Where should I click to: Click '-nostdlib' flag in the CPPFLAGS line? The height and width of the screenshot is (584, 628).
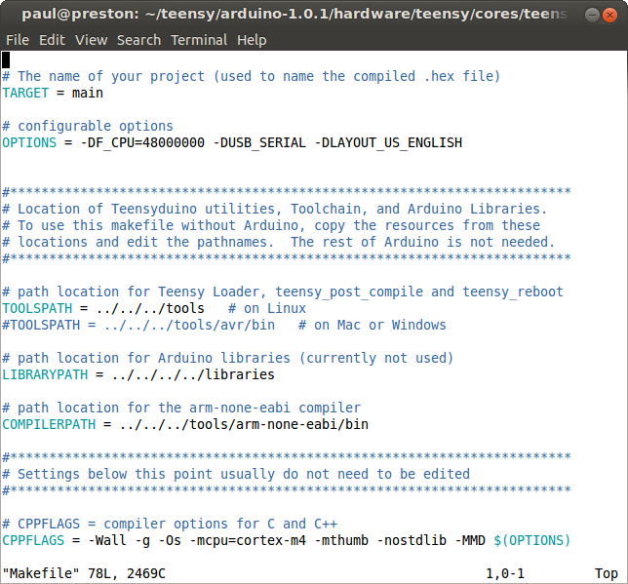[x=412, y=540]
